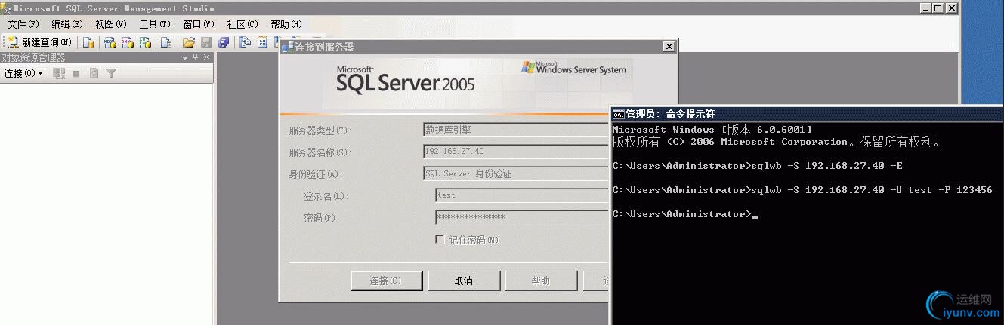
Task: Click the 登录名 field containing test
Action: click(x=523, y=195)
